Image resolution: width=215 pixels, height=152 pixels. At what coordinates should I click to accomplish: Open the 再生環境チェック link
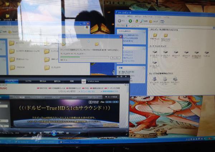pos(73,88)
